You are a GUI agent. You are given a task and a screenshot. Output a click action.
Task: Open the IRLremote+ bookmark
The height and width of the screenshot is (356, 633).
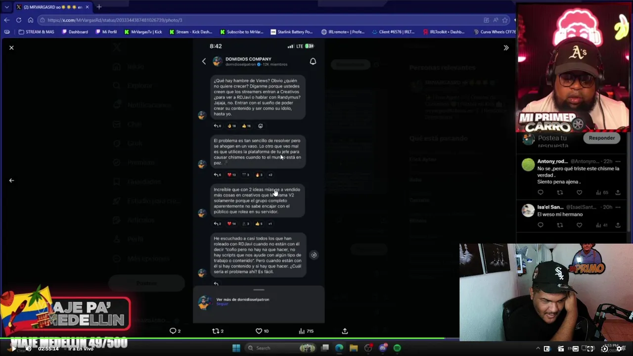pyautogui.click(x=343, y=32)
